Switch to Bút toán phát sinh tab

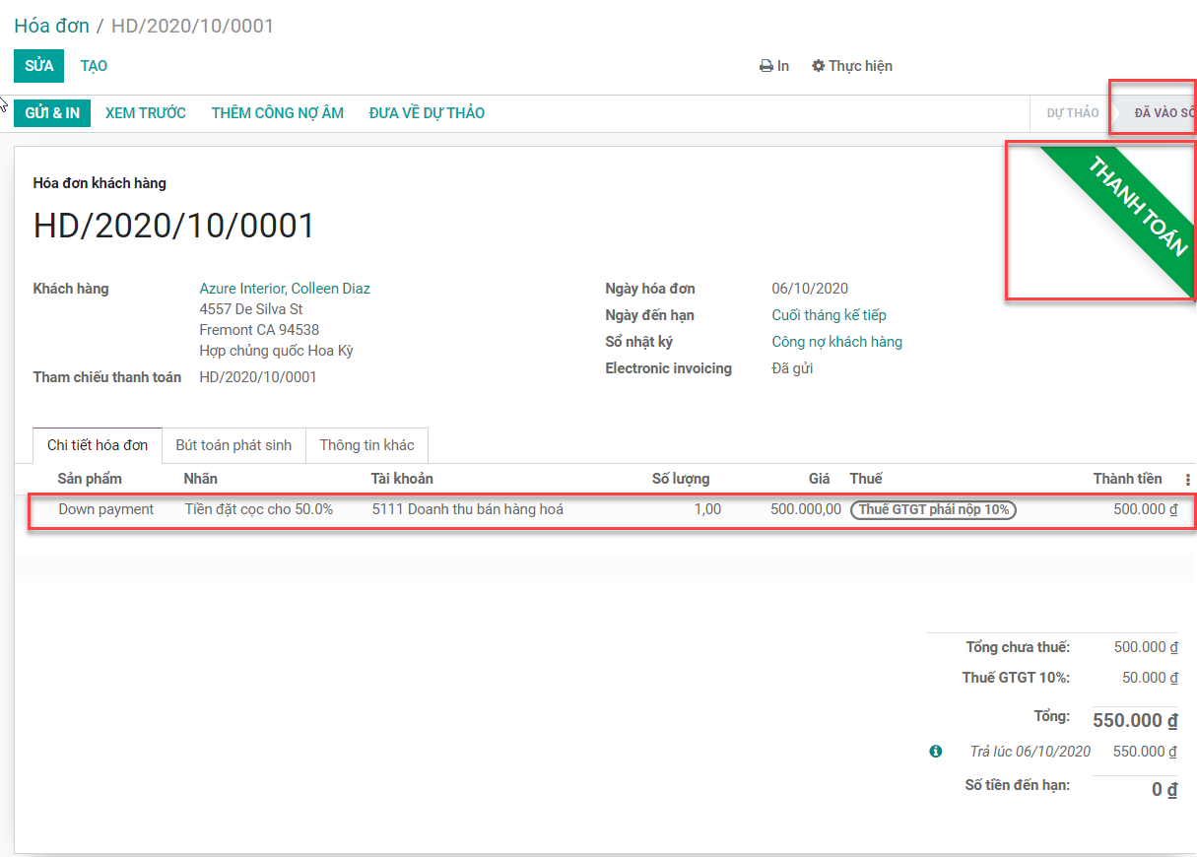coord(233,445)
